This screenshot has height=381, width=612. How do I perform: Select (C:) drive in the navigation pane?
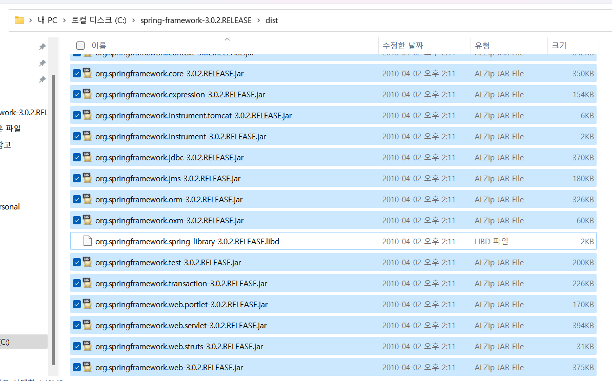tap(24, 342)
